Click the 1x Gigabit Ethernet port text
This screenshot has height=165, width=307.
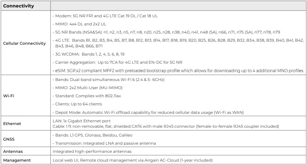[82, 121]
